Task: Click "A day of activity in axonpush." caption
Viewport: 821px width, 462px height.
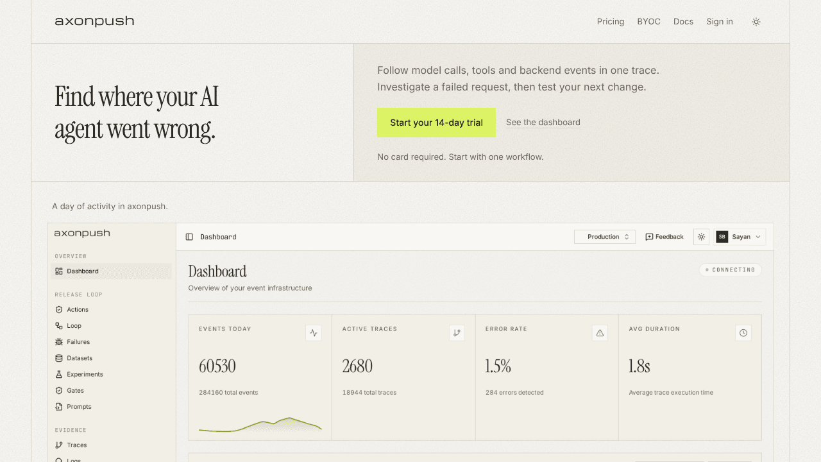Action: click(110, 207)
